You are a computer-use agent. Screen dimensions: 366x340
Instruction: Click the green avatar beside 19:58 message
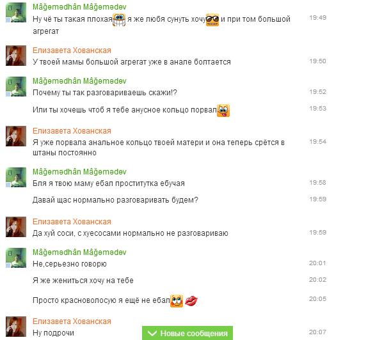tap(16, 177)
